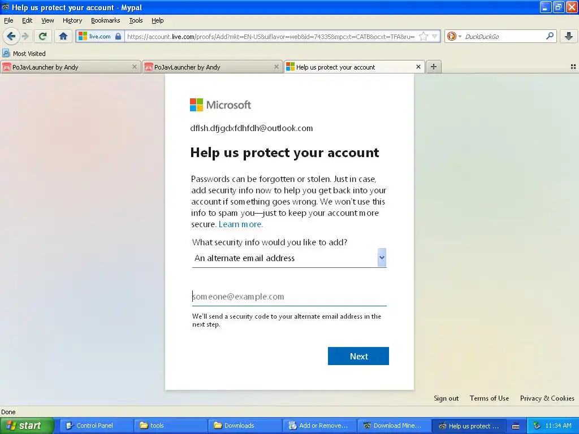The height and width of the screenshot is (434, 579).
Task: Click the live.com site identity icon
Action: [x=100, y=36]
